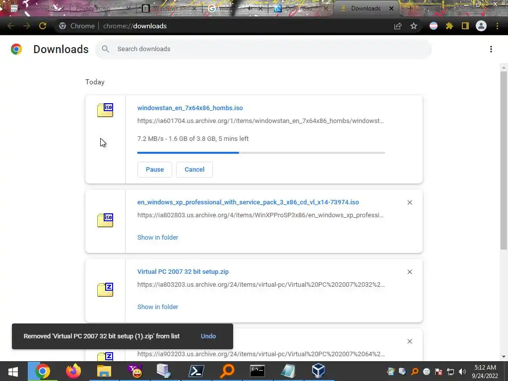Open the Extensions puzzle-piece menu
Screen dimensions: 508x381
[449, 26]
